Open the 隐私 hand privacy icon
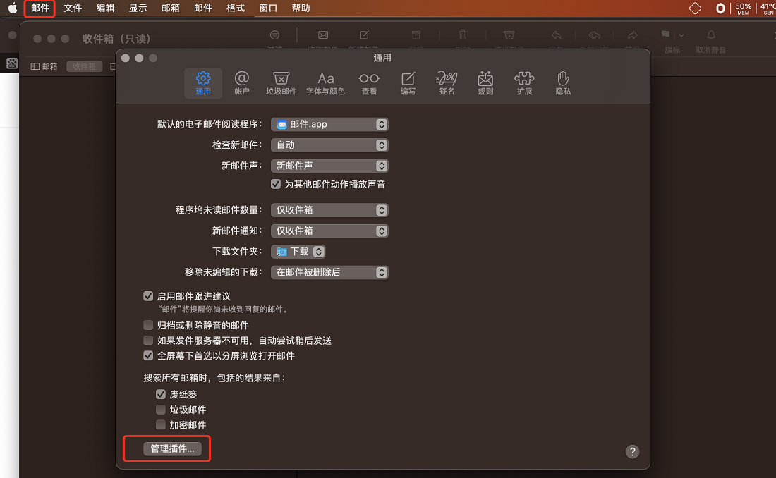The image size is (776, 478). [x=563, y=83]
